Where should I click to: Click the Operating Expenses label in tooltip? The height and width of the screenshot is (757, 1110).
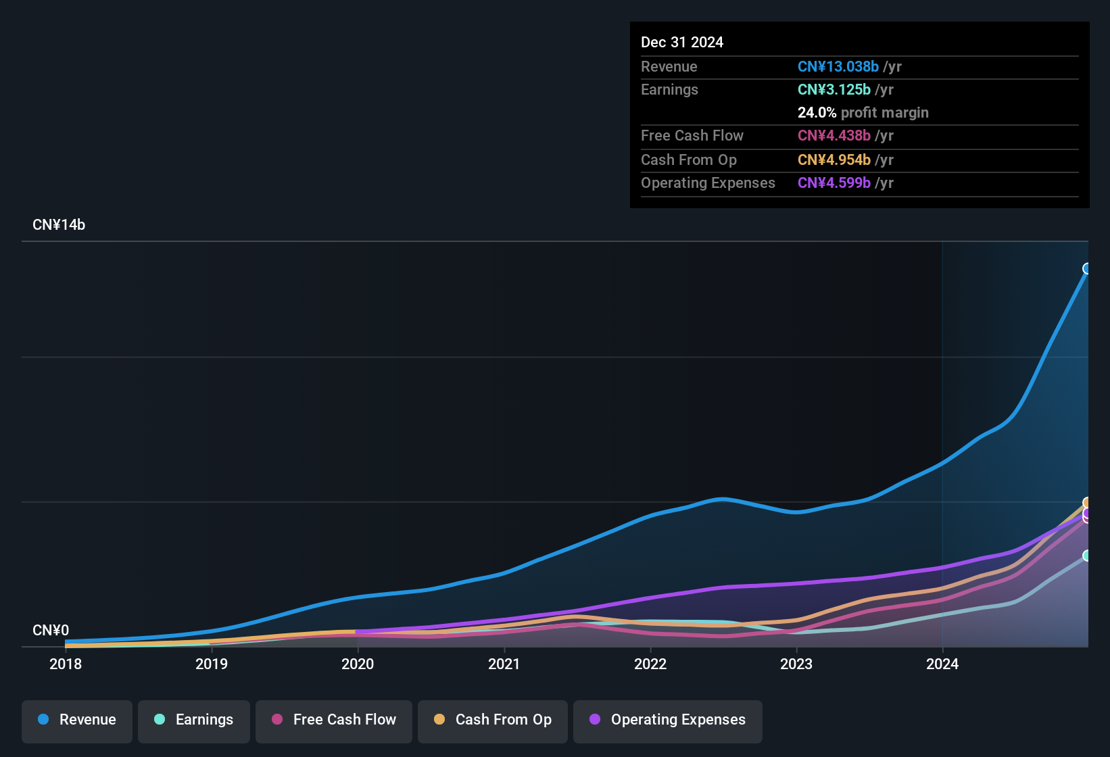[x=708, y=182]
